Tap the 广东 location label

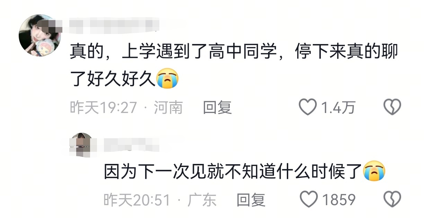202,200
